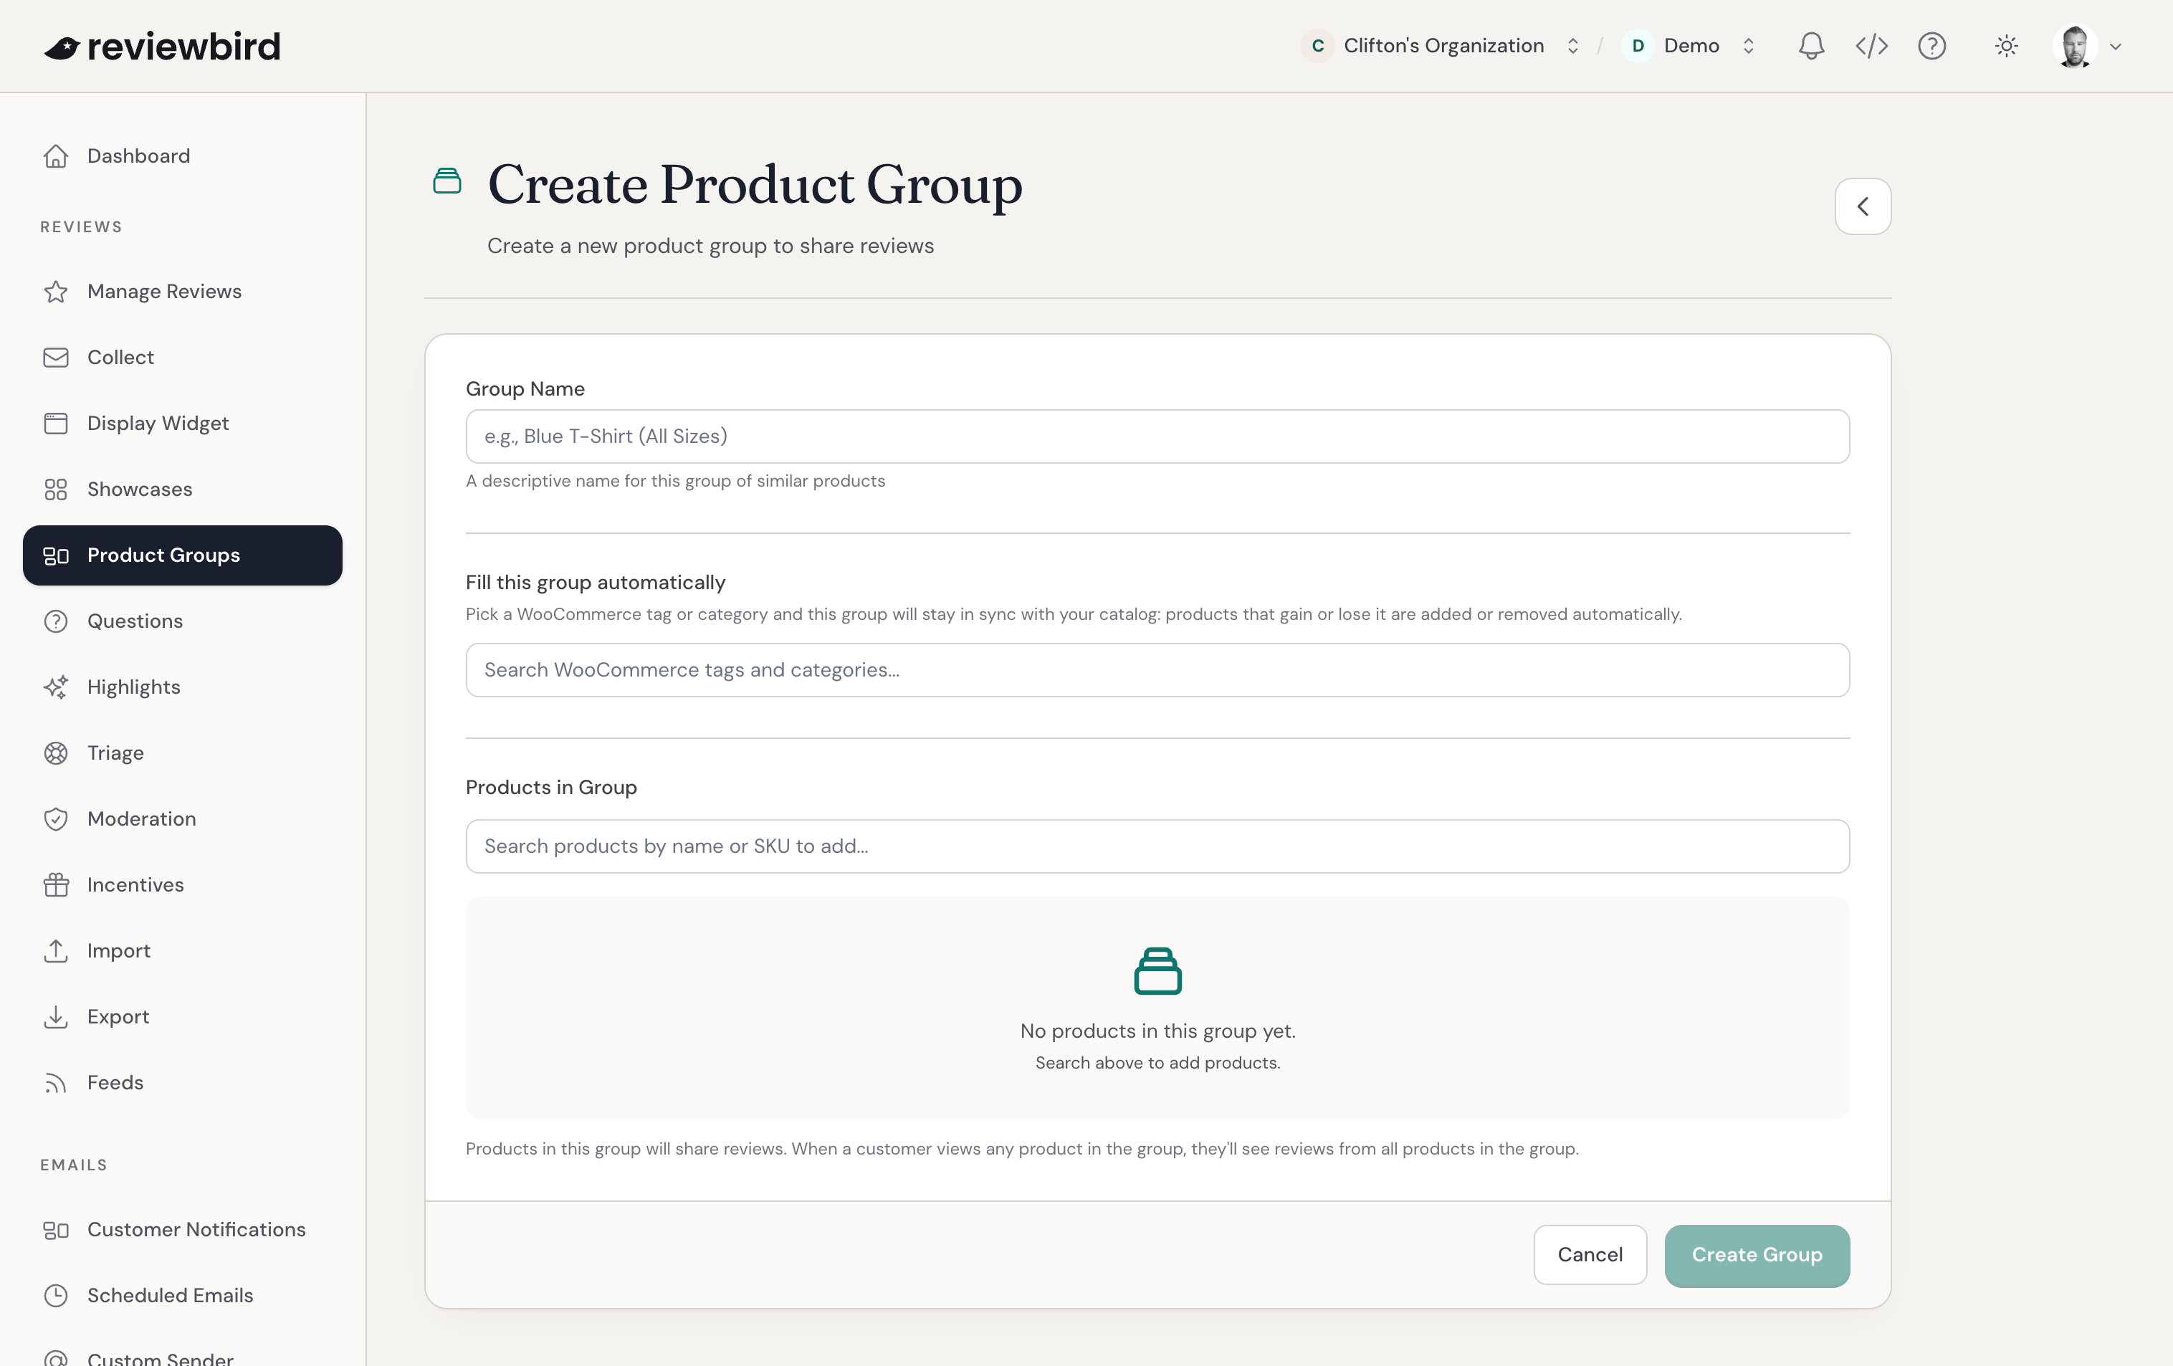Screen dimensions: 2173x1366
Task: Click the 'Products in Group' label
Action: click(x=550, y=788)
